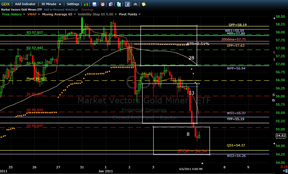
Task: Share chart via the Facebook icon
Action: 127,4
